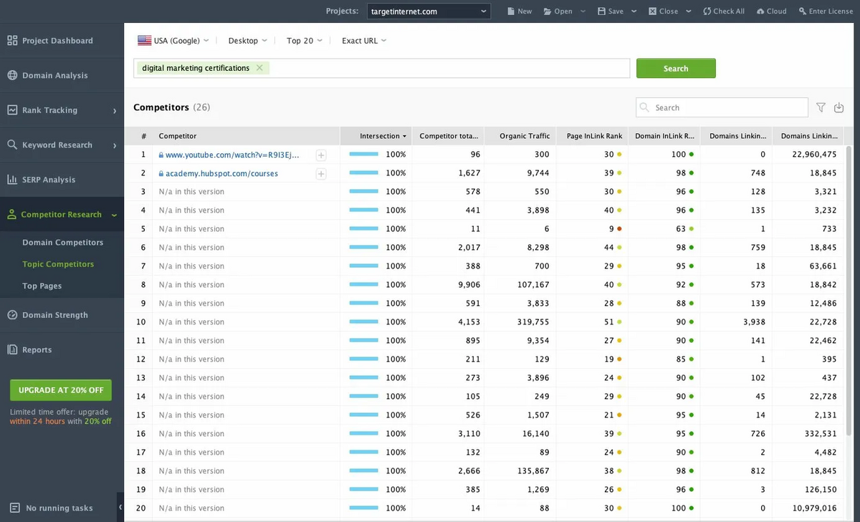Viewport: 860px width, 522px height.
Task: Open the academy.hubspot.com/courses link
Action: click(x=221, y=173)
